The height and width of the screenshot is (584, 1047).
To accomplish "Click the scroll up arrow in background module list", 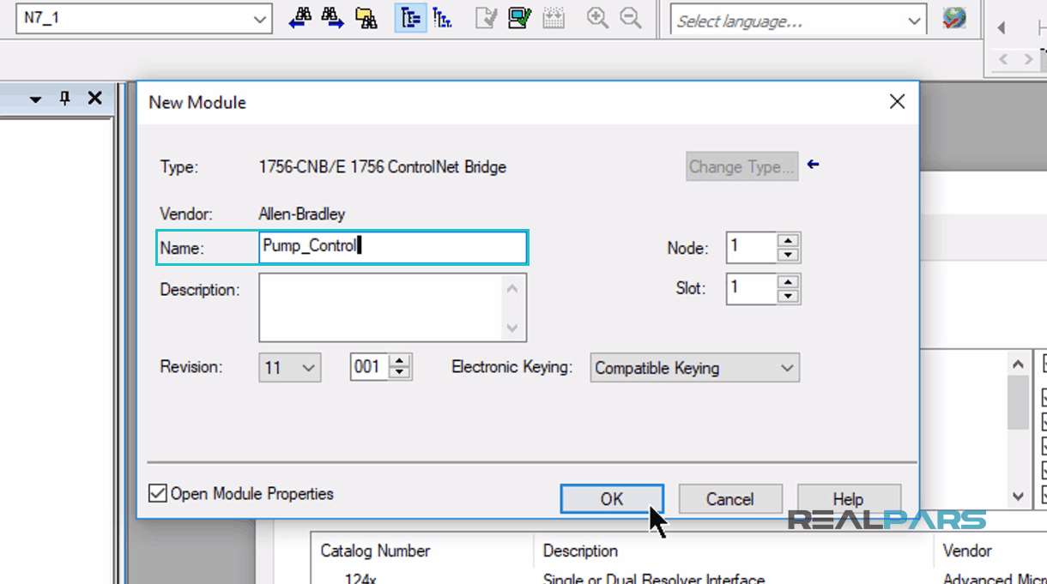I will (1018, 364).
